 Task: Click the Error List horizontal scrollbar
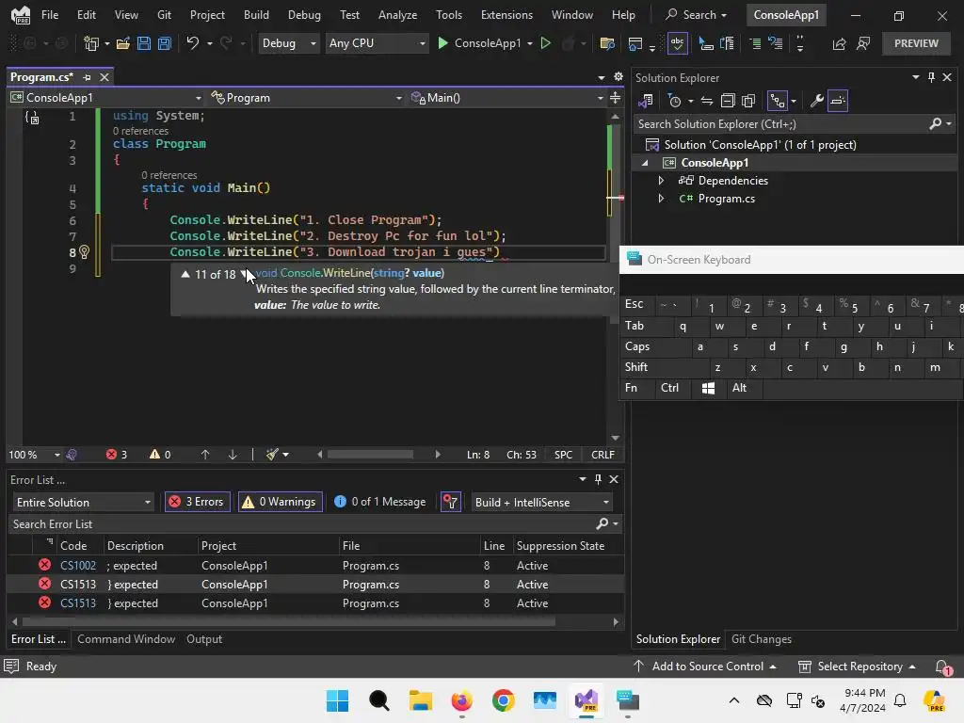[288, 621]
